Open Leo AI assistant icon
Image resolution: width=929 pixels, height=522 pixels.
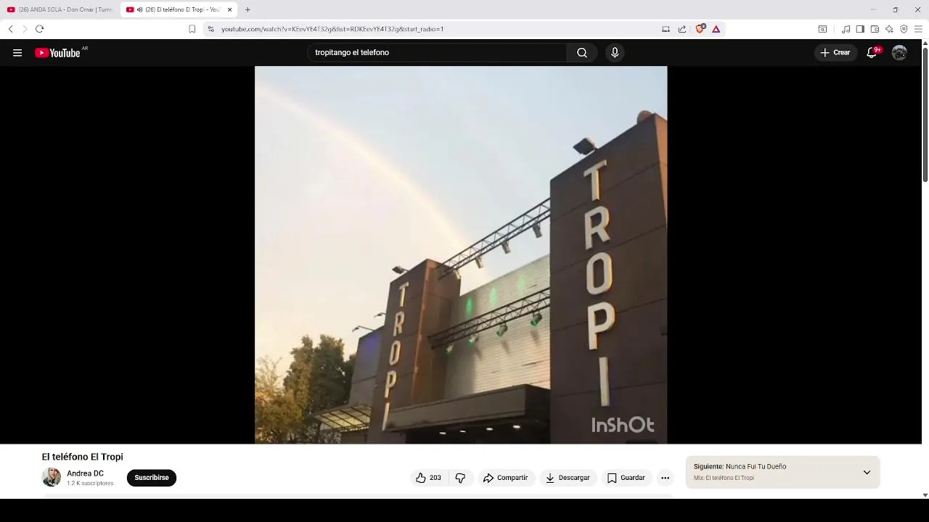tap(889, 29)
